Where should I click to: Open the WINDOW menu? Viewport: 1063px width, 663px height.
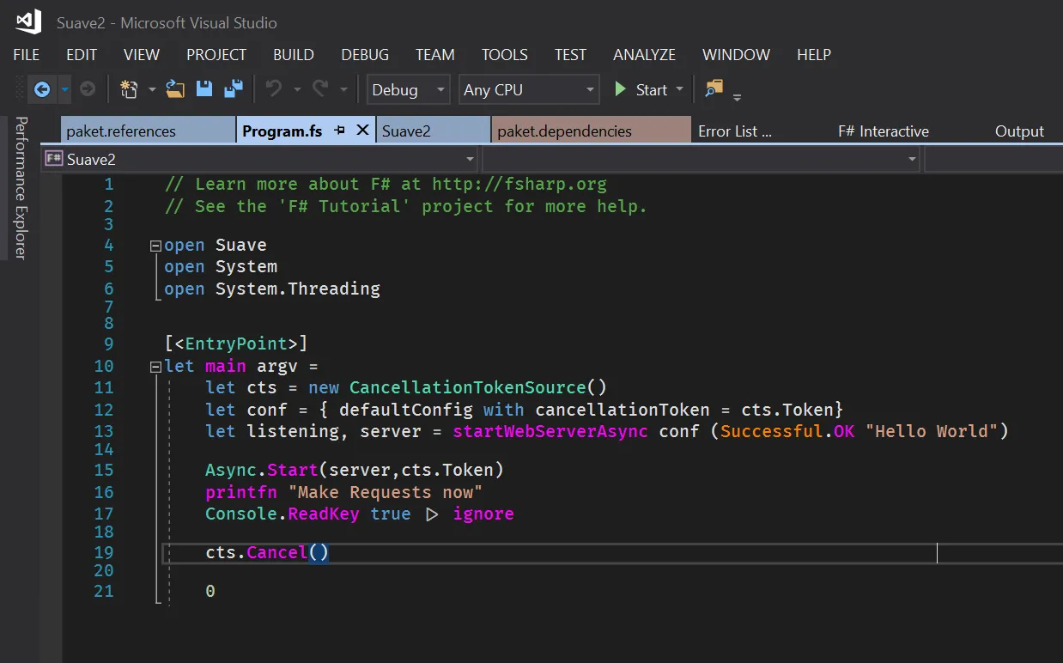click(737, 54)
